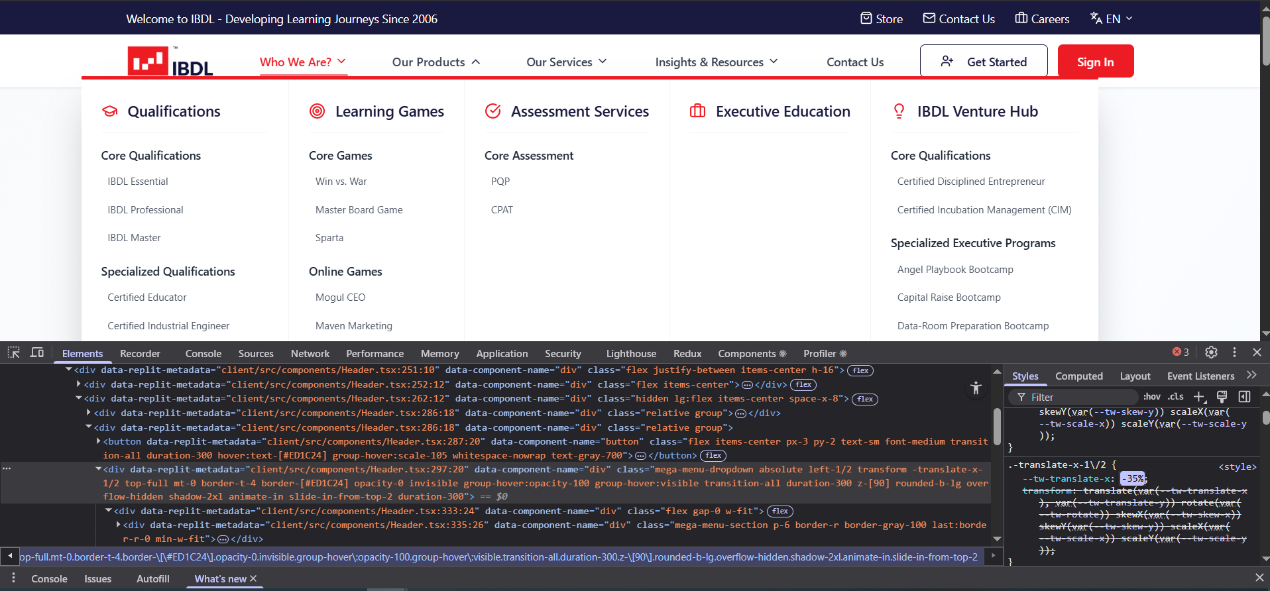Toggle the :hov element state button

coord(1152,397)
